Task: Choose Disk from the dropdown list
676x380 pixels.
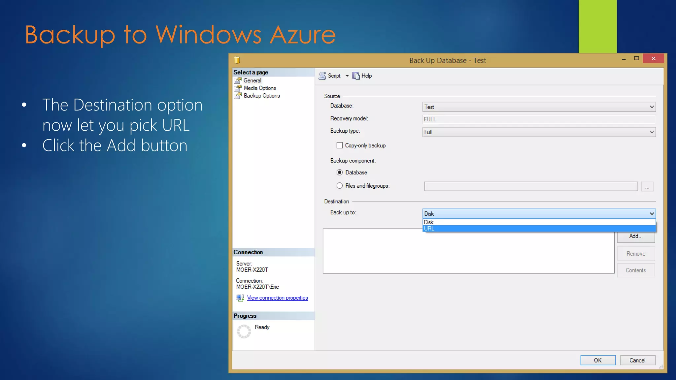Action: (539, 222)
